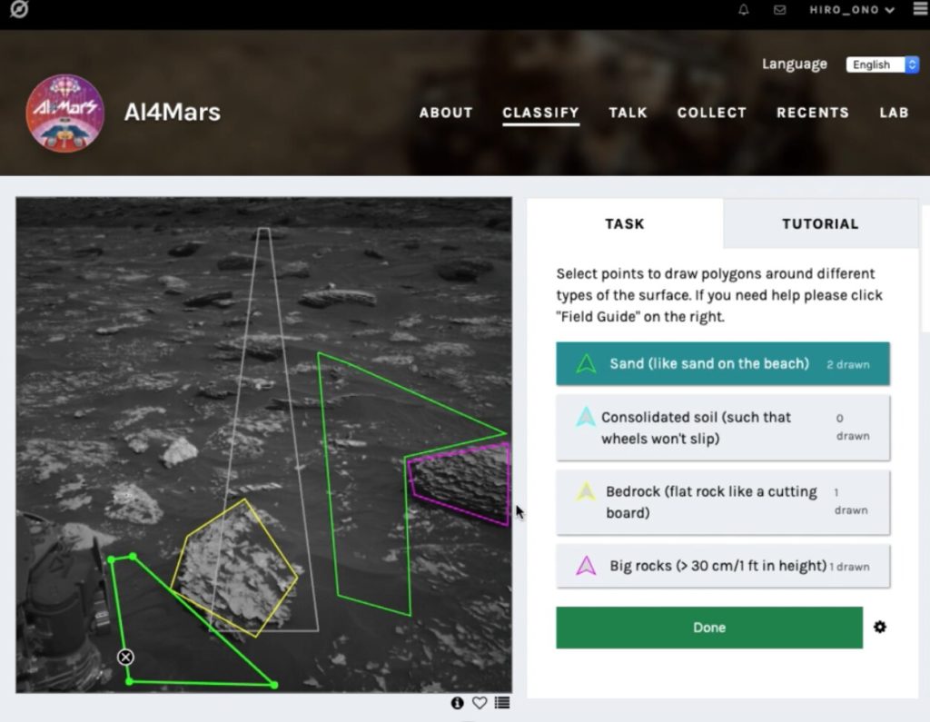This screenshot has width=930, height=722.
Task: Favorite the image with heart icon
Action: (x=480, y=703)
